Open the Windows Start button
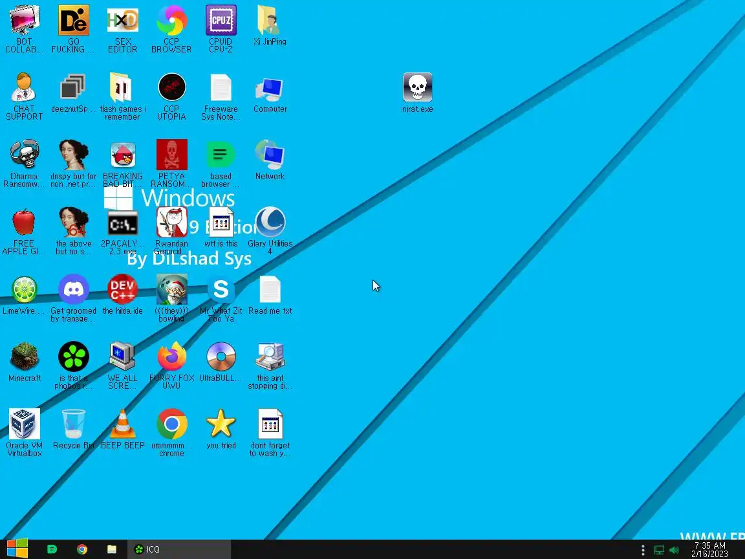 [x=17, y=549]
